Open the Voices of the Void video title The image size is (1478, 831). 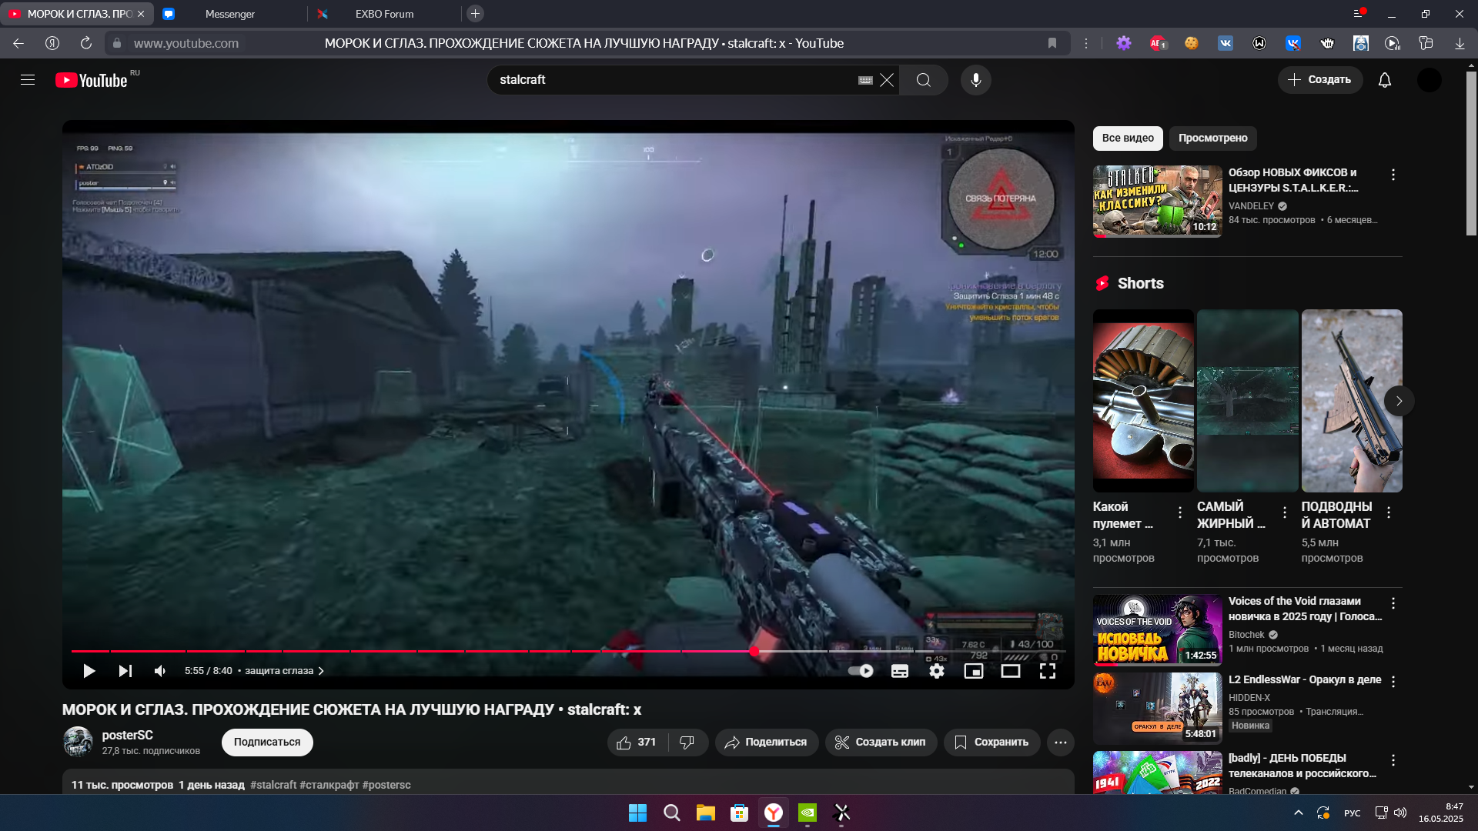click(1305, 609)
